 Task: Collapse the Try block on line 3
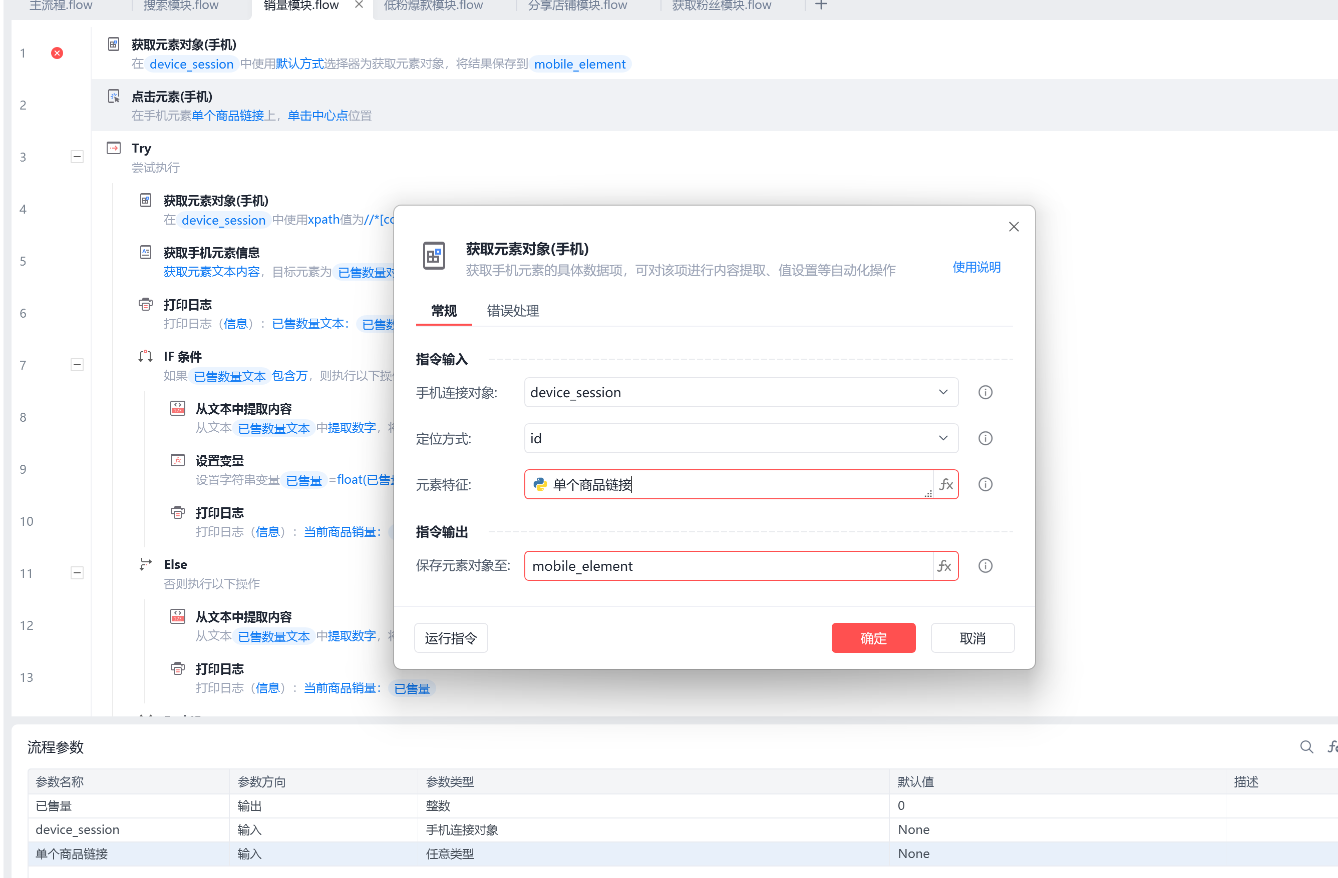[x=77, y=157]
